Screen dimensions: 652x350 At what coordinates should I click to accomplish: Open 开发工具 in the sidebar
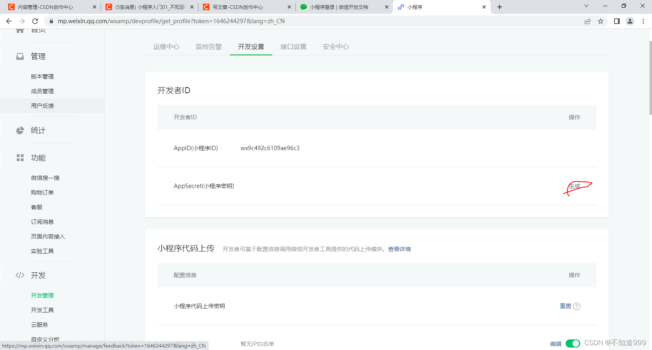coord(42,310)
